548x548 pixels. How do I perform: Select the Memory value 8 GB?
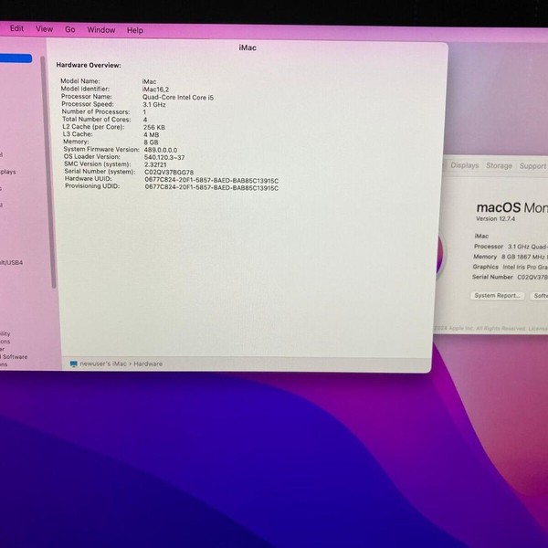pos(151,142)
